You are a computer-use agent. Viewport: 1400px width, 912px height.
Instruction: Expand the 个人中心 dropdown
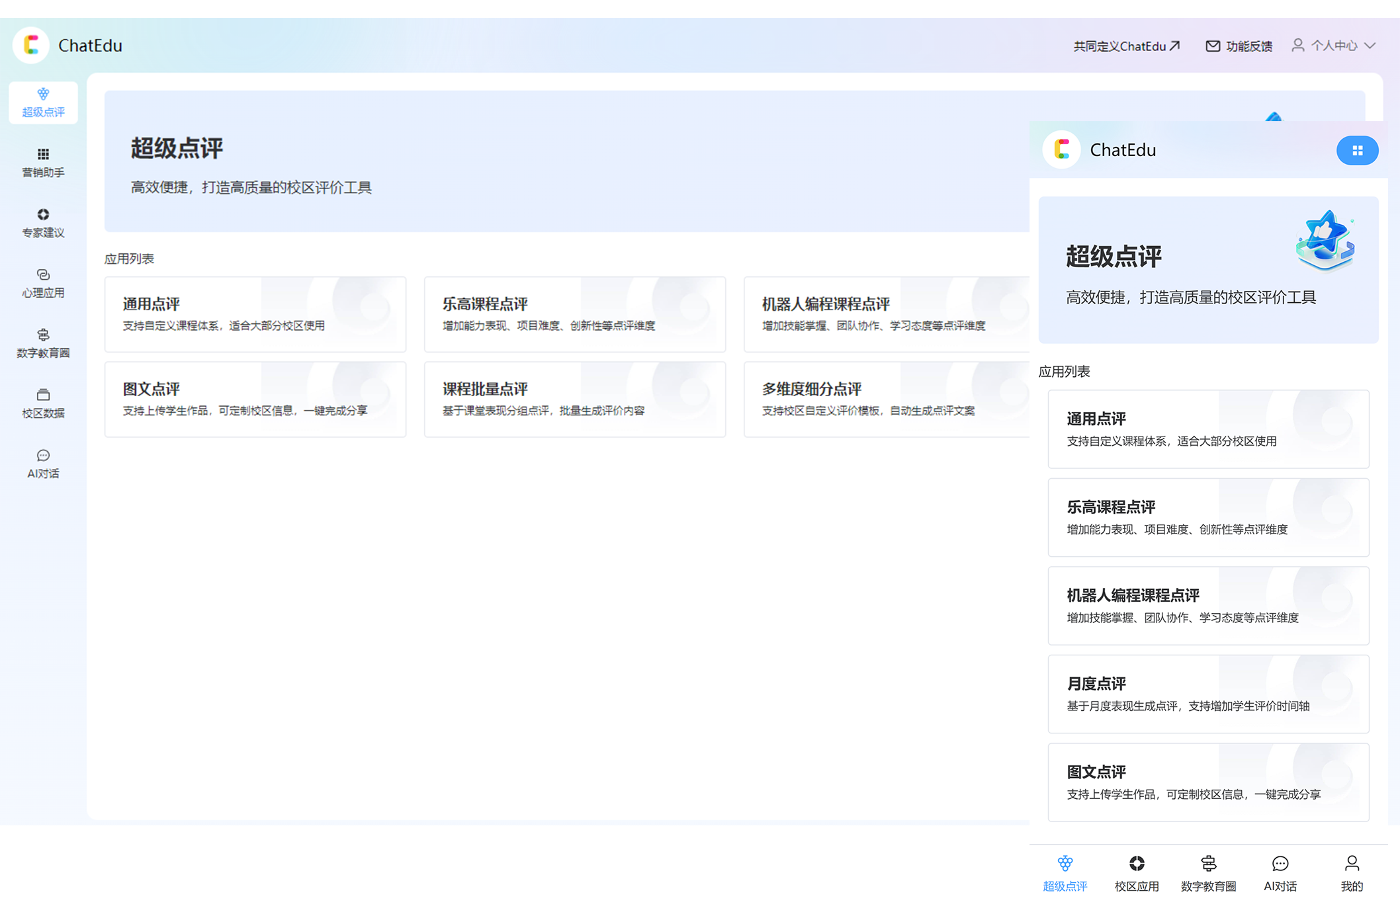(x=1333, y=46)
